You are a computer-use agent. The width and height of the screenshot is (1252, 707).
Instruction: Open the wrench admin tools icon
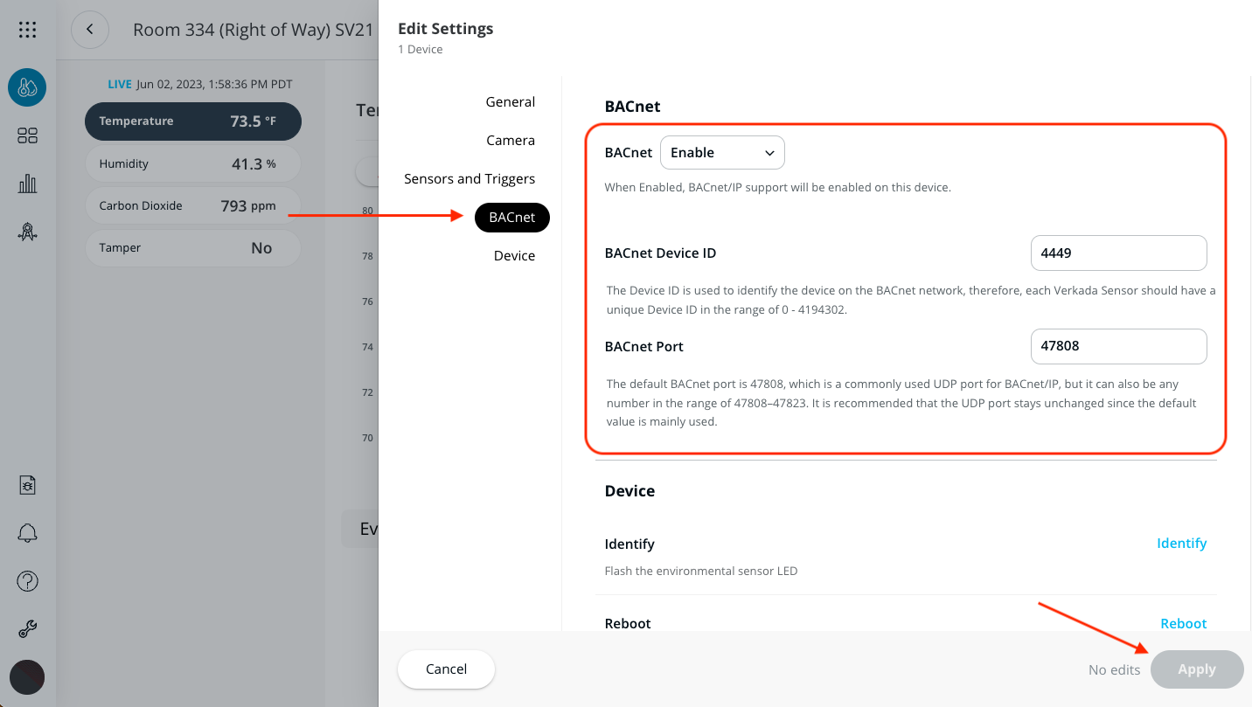click(27, 629)
